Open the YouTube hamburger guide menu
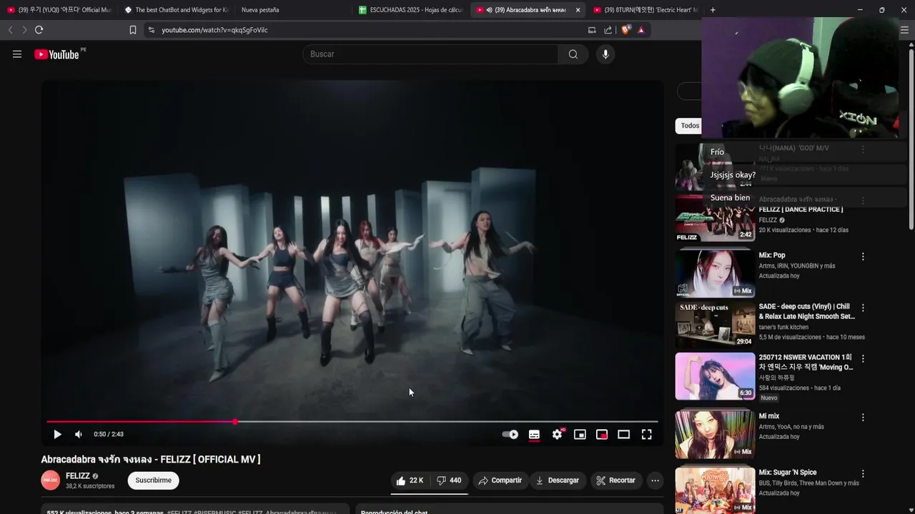The width and height of the screenshot is (915, 514). pos(17,54)
